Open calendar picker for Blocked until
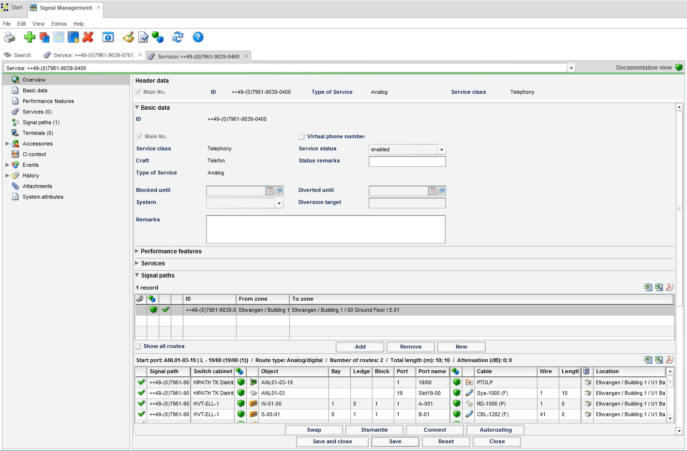 point(270,191)
